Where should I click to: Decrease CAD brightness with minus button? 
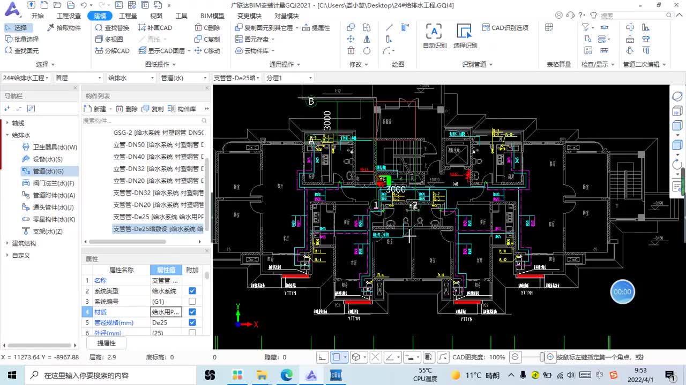tap(515, 357)
